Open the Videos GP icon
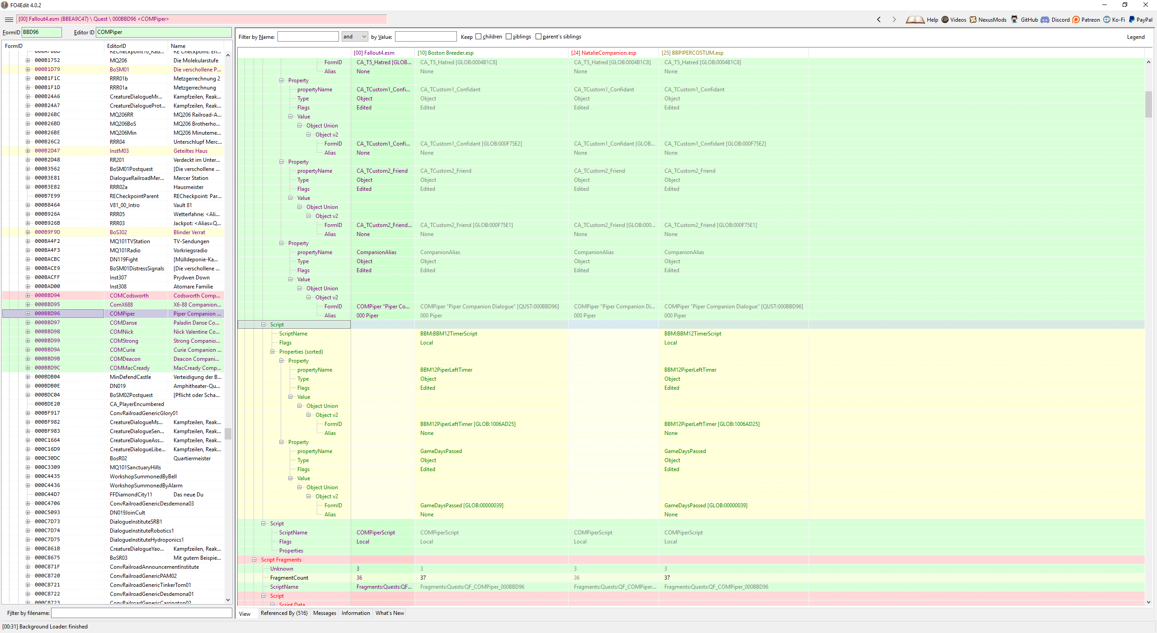This screenshot has height=633, width=1157. [945, 19]
